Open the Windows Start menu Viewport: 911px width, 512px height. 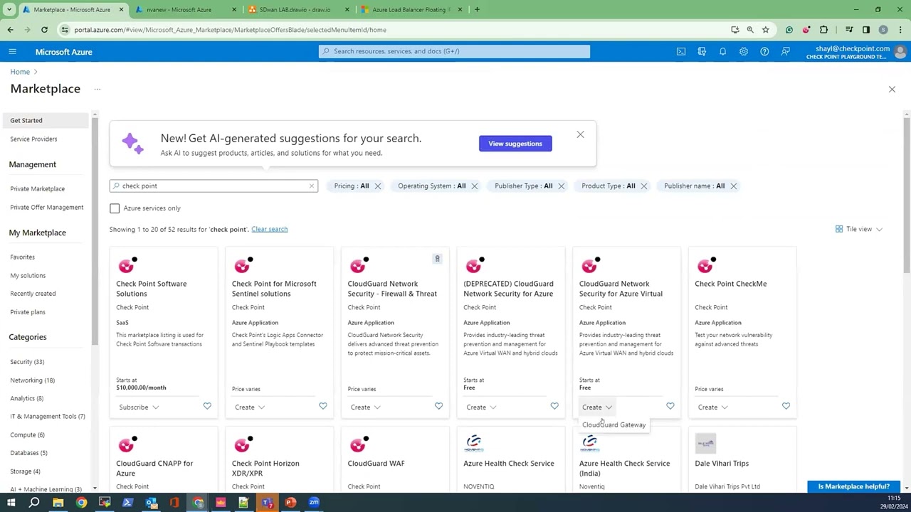11,503
